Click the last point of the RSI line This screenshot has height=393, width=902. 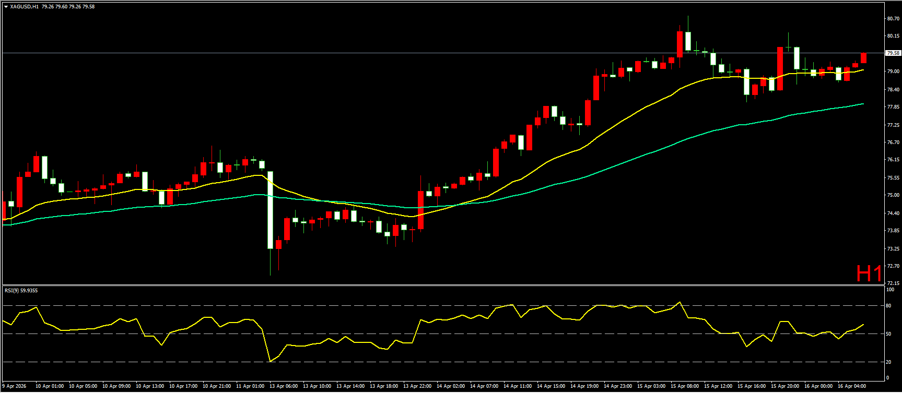tap(863, 325)
